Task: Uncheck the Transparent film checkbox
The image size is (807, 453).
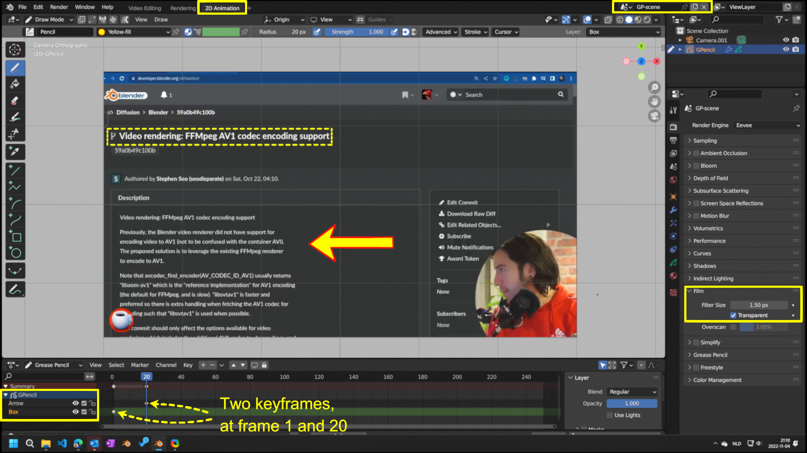Action: [733, 315]
